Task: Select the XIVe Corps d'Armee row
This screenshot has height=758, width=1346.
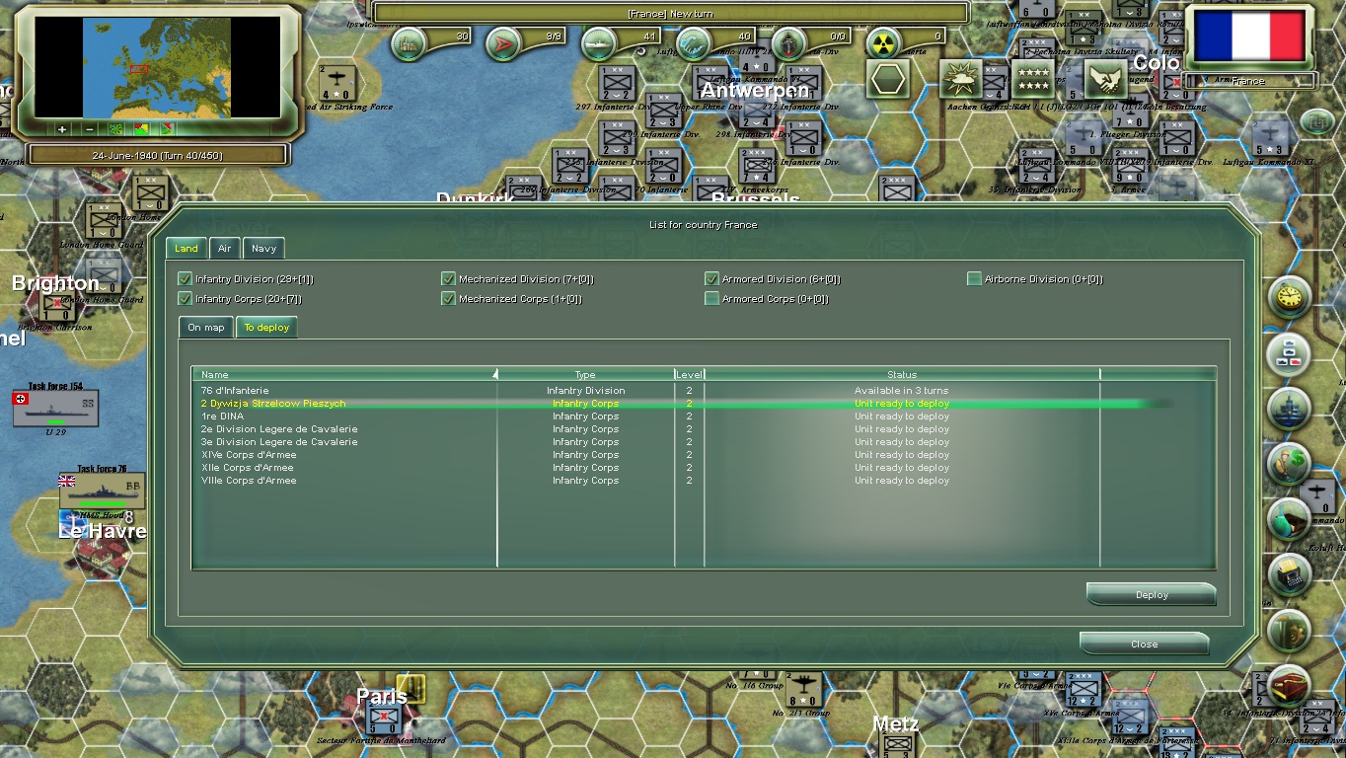Action: click(704, 455)
